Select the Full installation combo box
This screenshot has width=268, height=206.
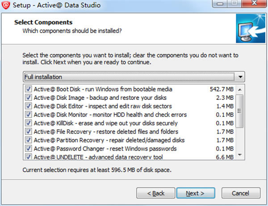click(x=134, y=77)
